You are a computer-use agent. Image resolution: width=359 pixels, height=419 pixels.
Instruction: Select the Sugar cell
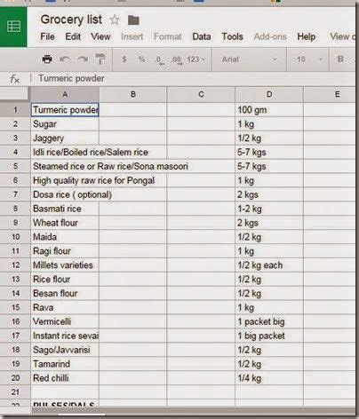[65, 124]
